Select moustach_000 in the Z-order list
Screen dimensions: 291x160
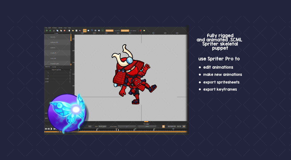pyautogui.click(x=57, y=63)
